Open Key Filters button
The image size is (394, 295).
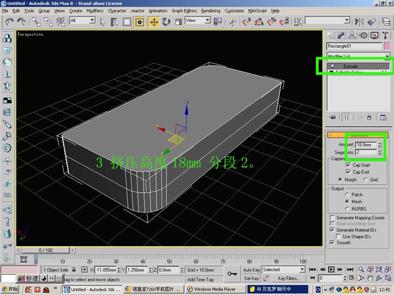click(x=288, y=278)
